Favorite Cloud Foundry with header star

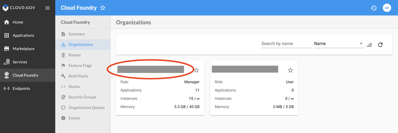[x=103, y=8]
